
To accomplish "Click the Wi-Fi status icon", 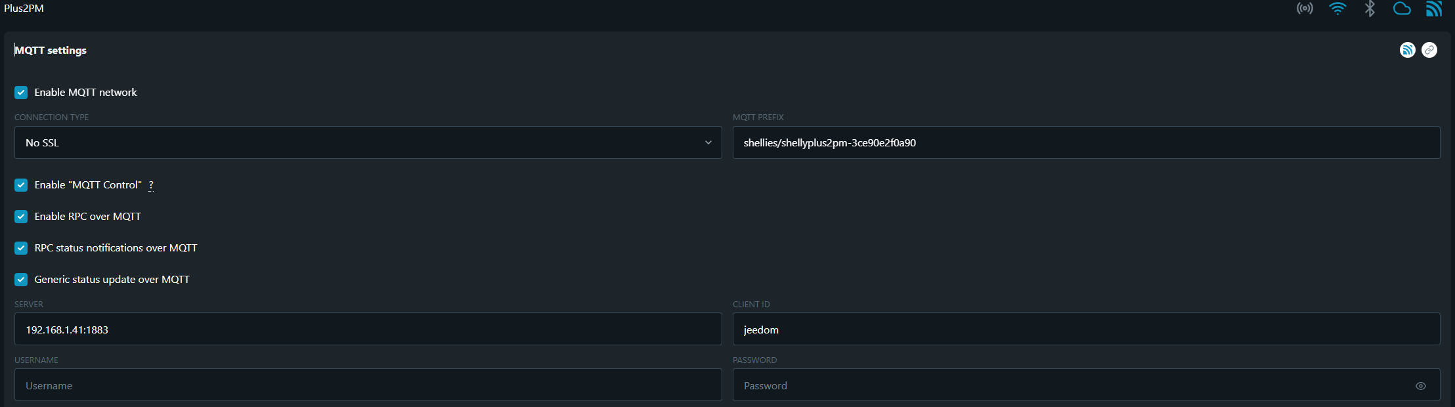I will (x=1337, y=9).
